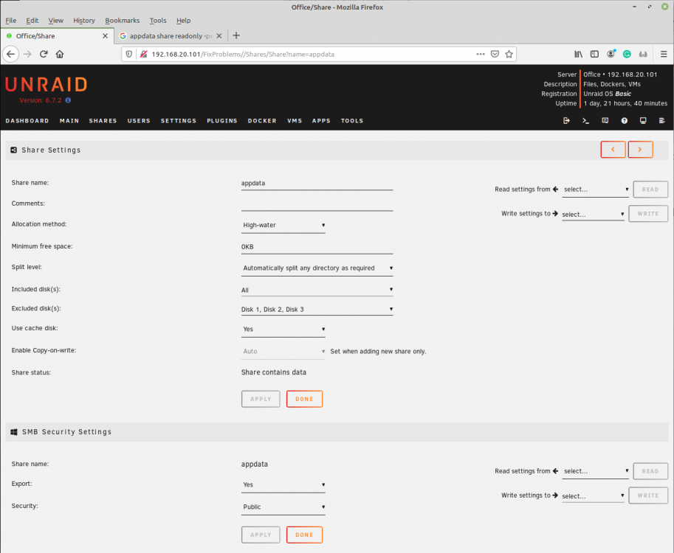The width and height of the screenshot is (674, 553).
Task: Click the extension icon next to Grammarly
Action: [x=643, y=54]
